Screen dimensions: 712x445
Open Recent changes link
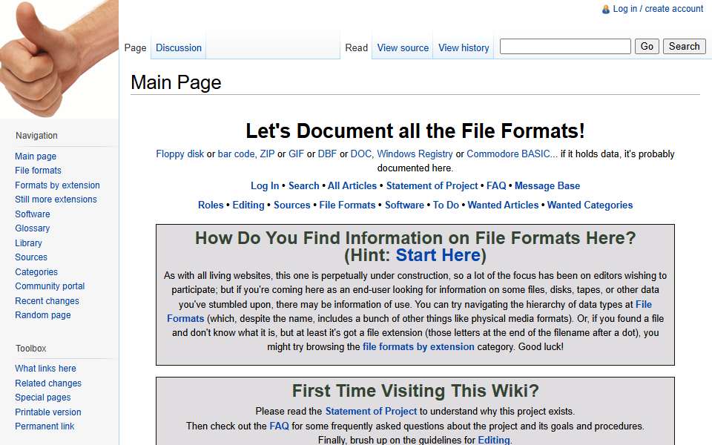(47, 300)
